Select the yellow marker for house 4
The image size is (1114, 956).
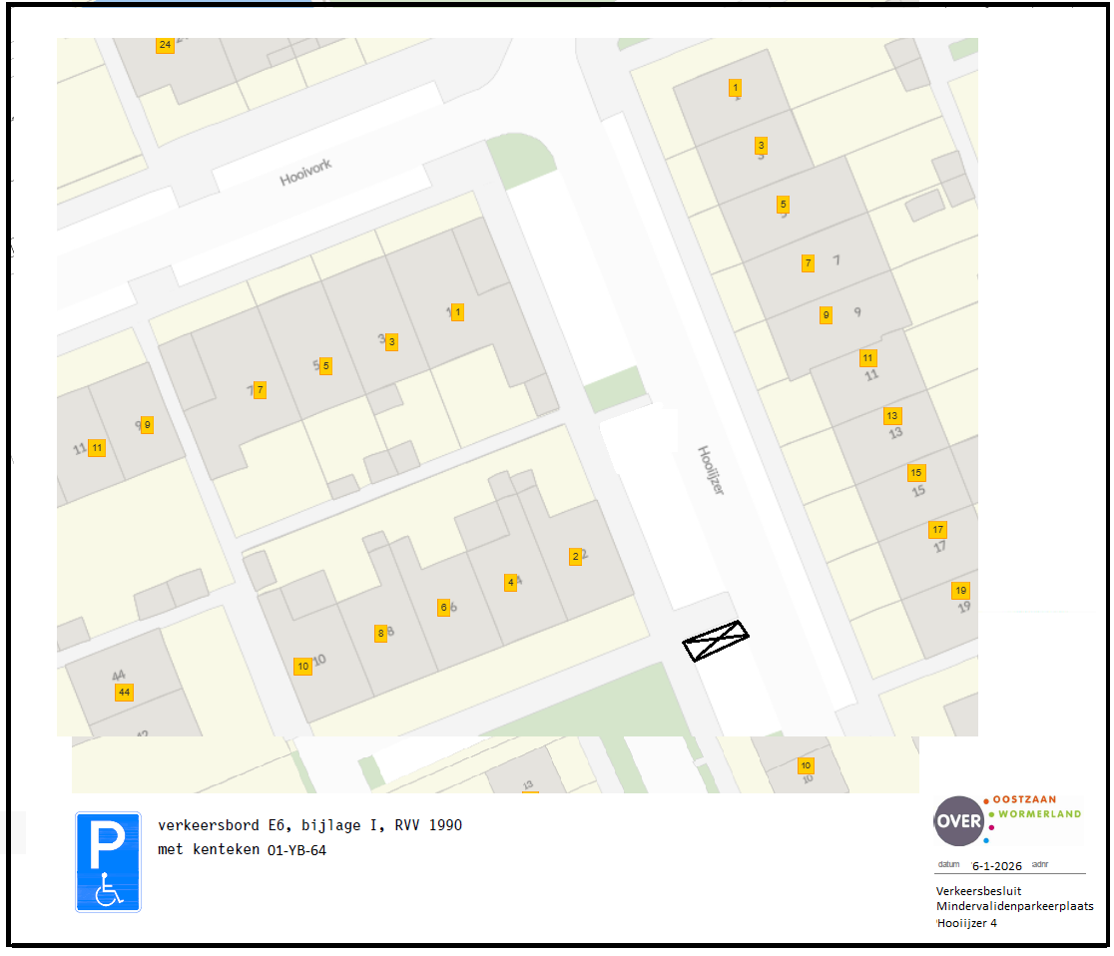[510, 582]
